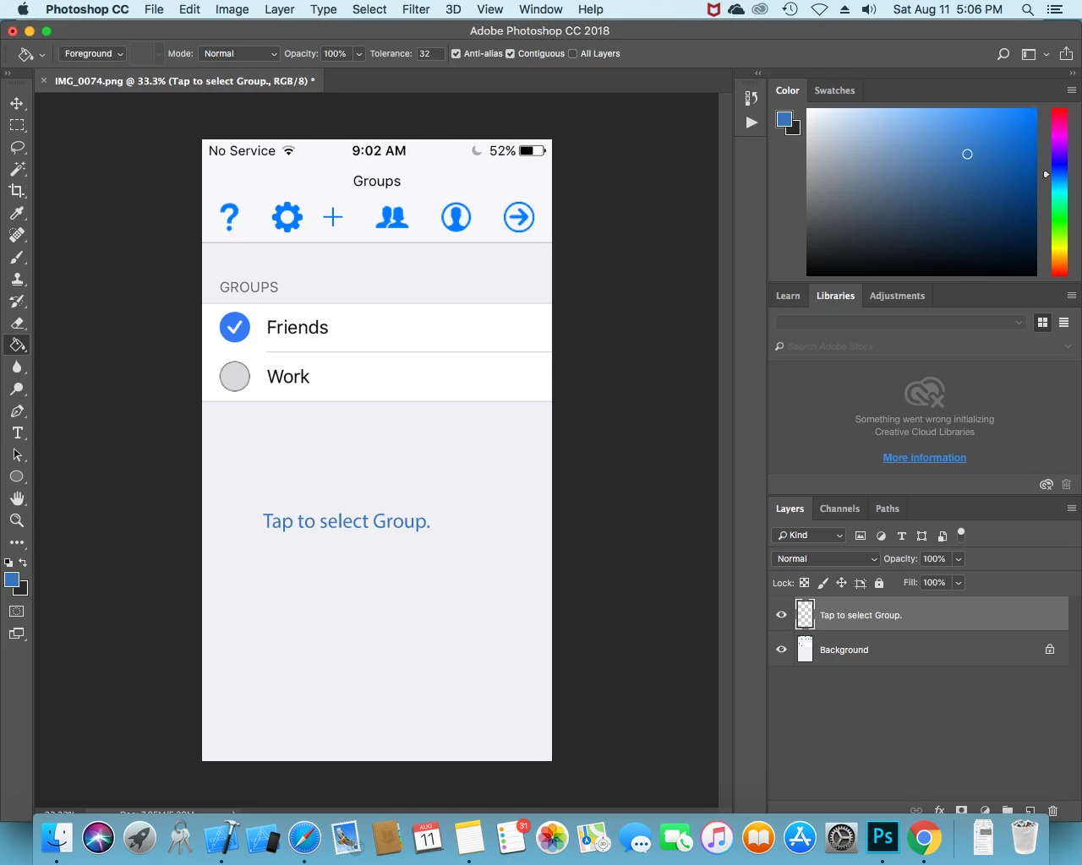1082x865 pixels.
Task: Toggle lock position icon
Action: pos(842,583)
